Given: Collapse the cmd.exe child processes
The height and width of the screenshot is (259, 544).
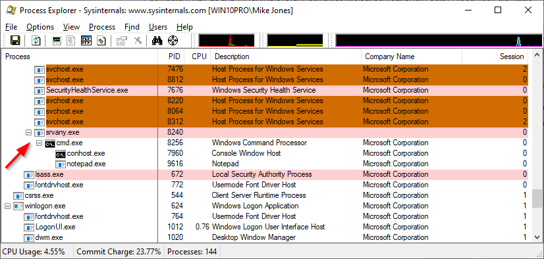Looking at the screenshot, I should (39, 143).
